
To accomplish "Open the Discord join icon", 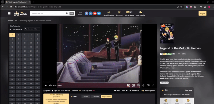I will tap(86, 13).
